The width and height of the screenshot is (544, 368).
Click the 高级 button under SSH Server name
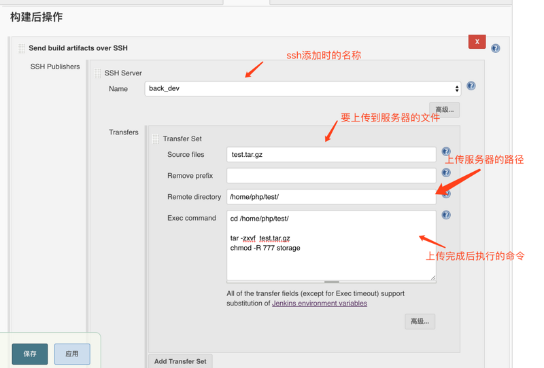[445, 110]
